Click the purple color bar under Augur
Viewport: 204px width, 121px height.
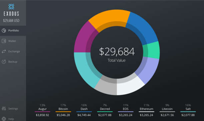point(42,112)
